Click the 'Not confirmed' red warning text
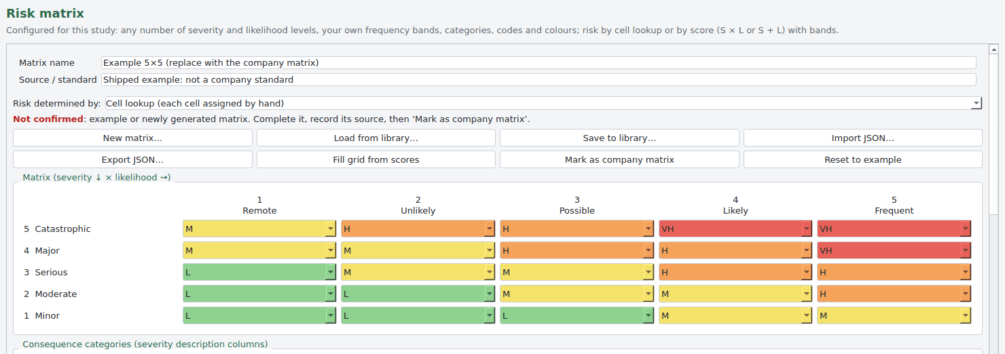The width and height of the screenshot is (1005, 354). [x=48, y=119]
